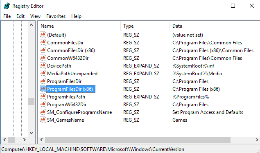
Task: Select the ab icon for ProgramFilesPath
Action: 43,96
